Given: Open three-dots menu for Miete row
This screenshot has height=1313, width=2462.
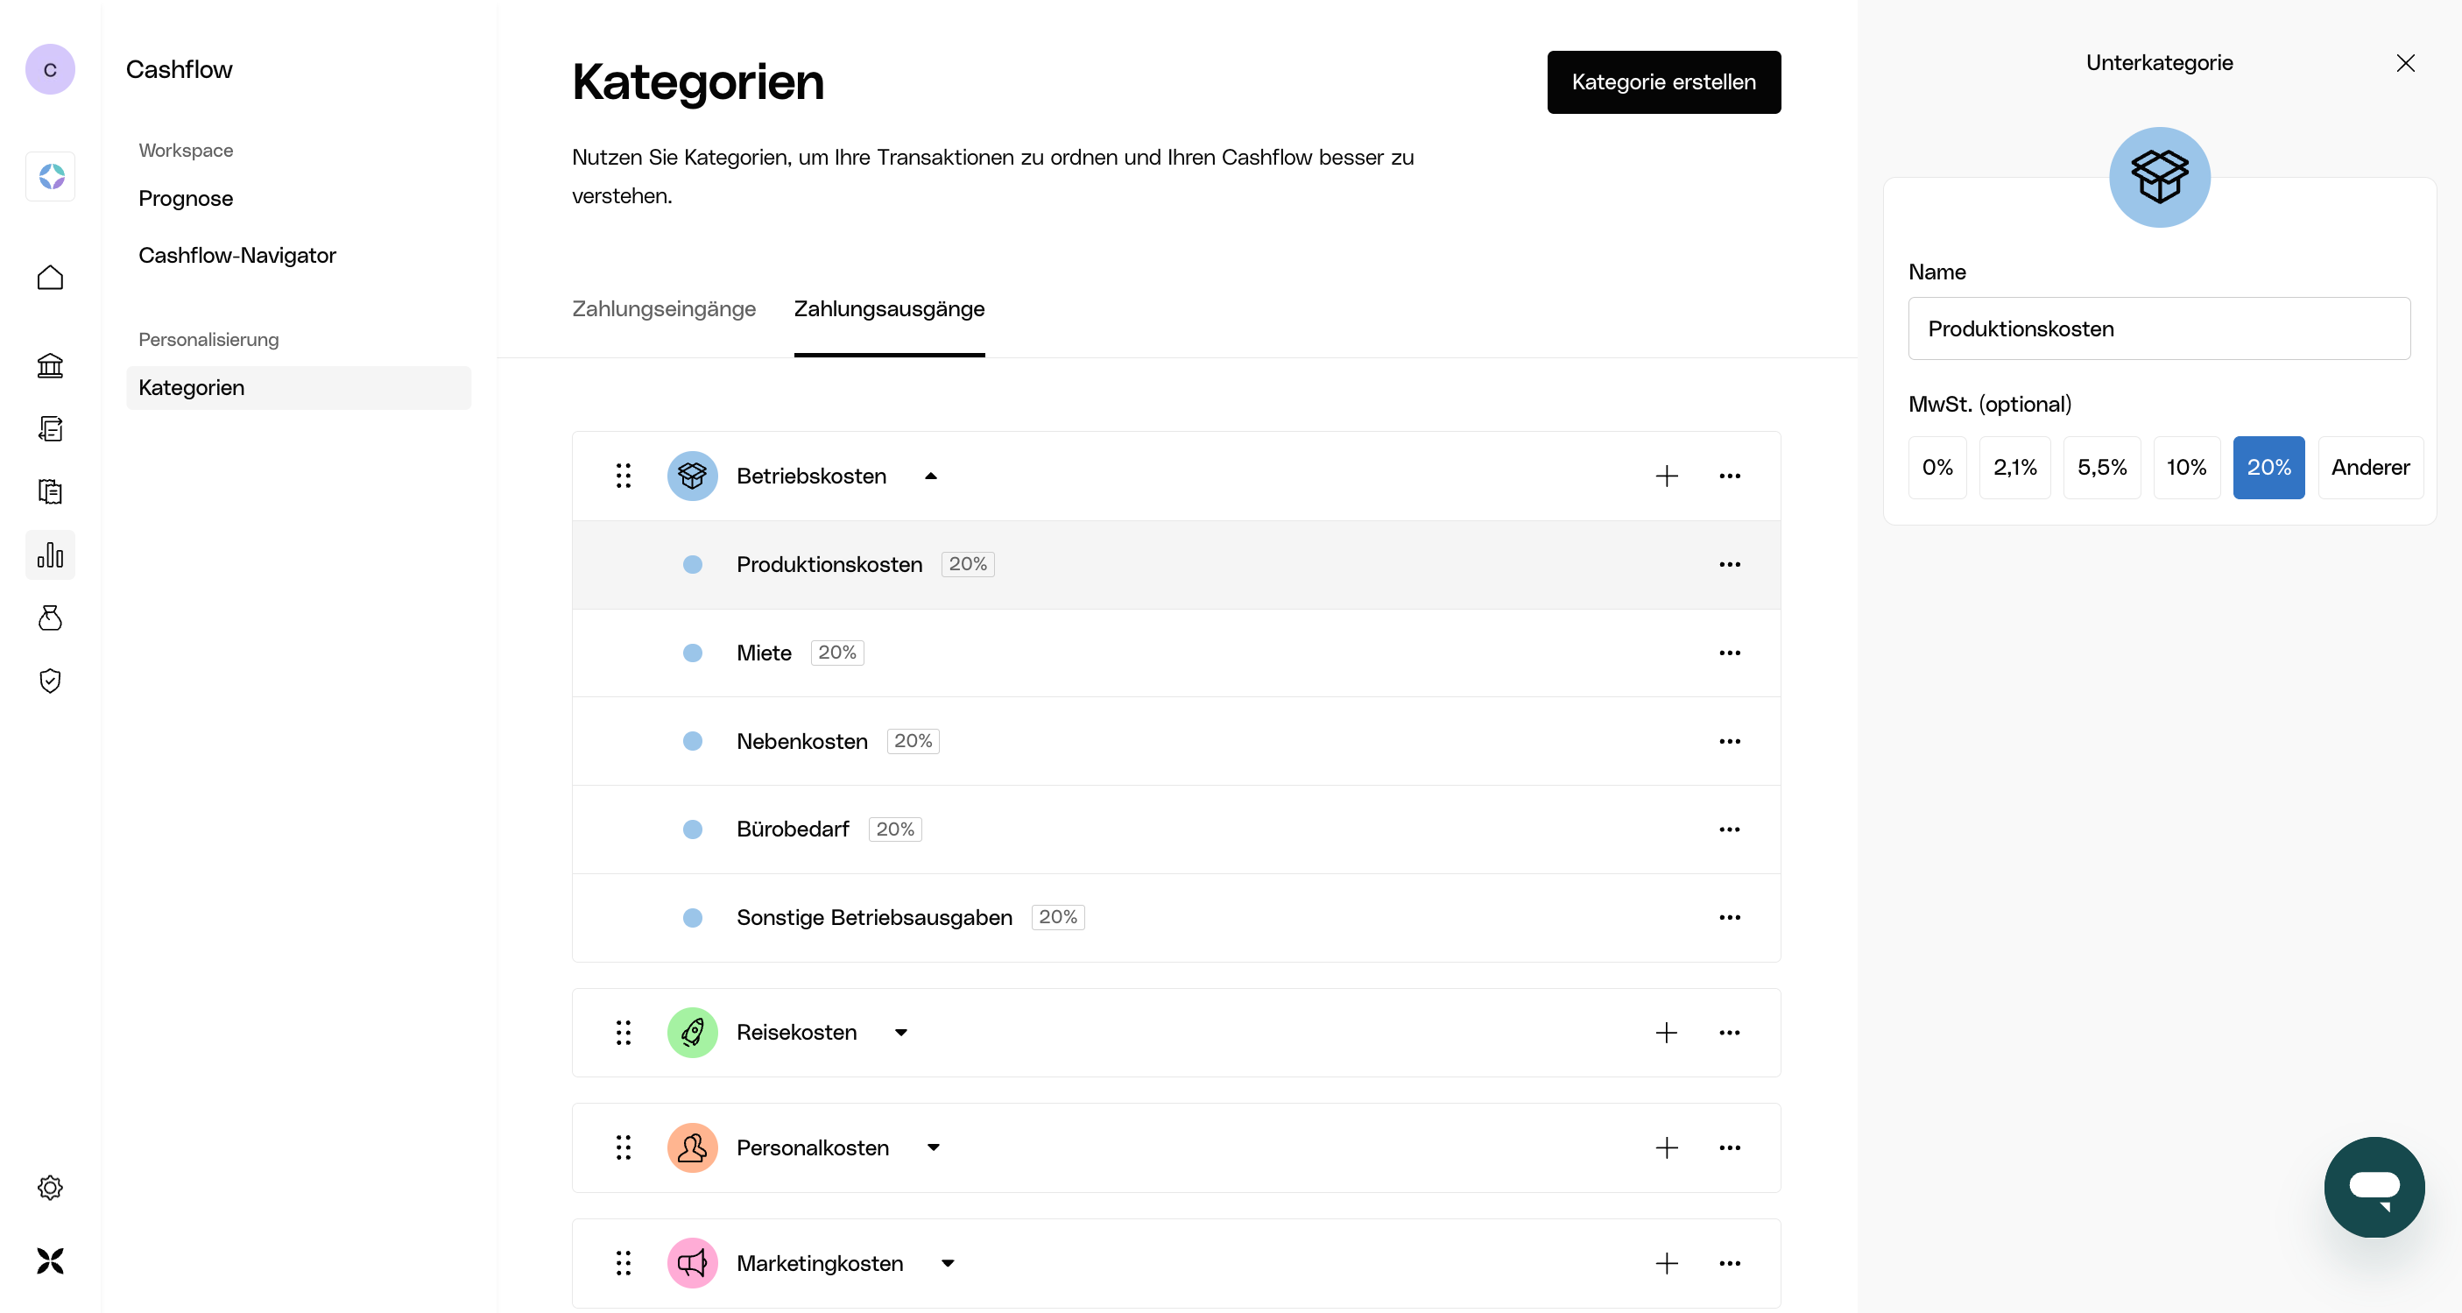Looking at the screenshot, I should click(1729, 653).
